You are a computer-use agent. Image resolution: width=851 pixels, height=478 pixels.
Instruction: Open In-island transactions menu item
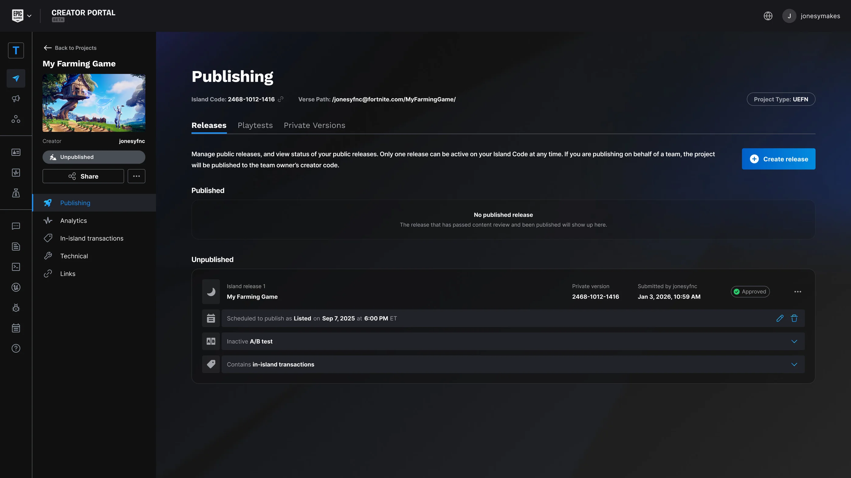tap(94, 238)
